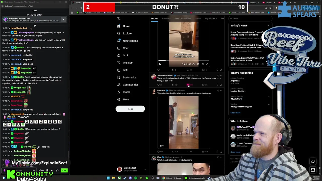
Task: Share Jamie Bonkiewicz's post
Action: pyautogui.click(x=221, y=85)
